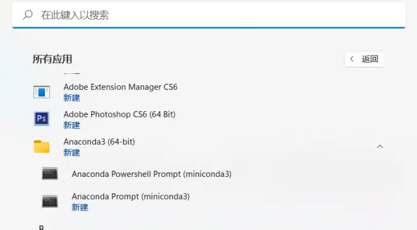Click 新建 label under Adobe Photoshop CS6
Screen dimensions: 417x230
(71, 125)
